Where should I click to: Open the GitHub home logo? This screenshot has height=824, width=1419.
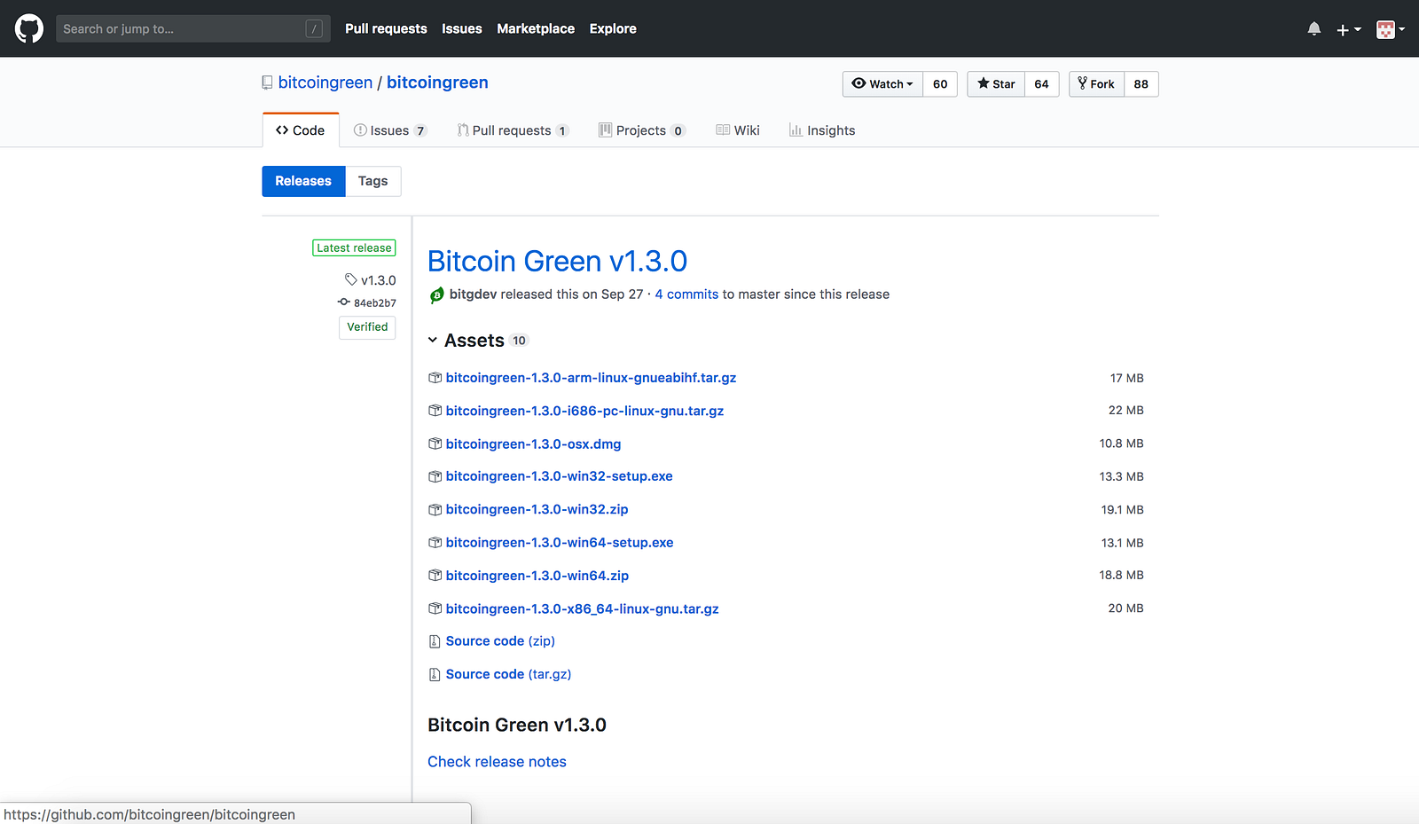[29, 28]
